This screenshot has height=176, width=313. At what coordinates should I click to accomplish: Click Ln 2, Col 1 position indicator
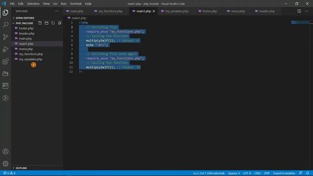coord(209,173)
